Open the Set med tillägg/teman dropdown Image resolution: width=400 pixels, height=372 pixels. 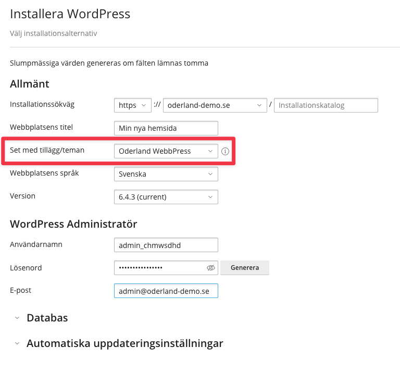(166, 151)
